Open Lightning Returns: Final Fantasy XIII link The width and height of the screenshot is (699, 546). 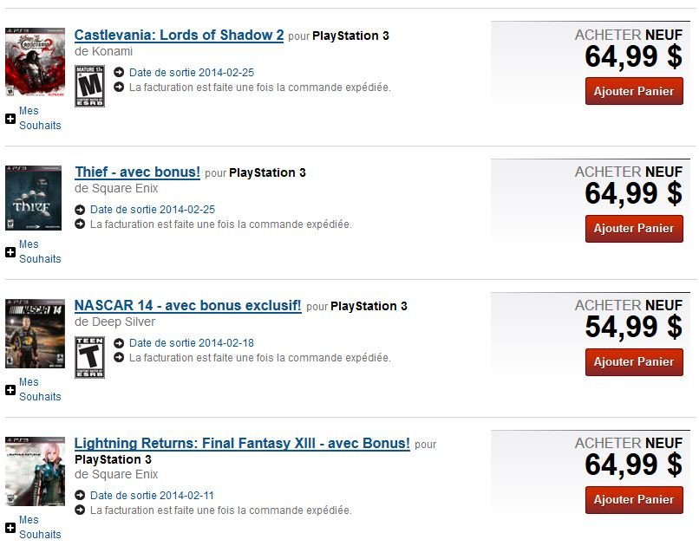point(242,443)
